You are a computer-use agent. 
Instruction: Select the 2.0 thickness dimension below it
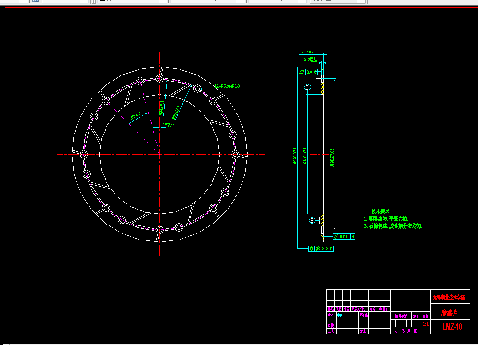tap(311, 60)
